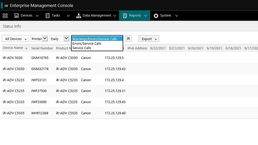Click the 9/18/2021 column header
258x145 pixels.
coord(233,48)
